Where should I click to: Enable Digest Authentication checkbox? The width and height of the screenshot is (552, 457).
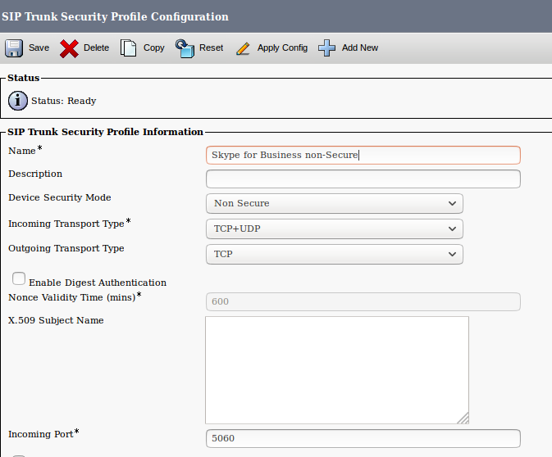click(x=19, y=278)
